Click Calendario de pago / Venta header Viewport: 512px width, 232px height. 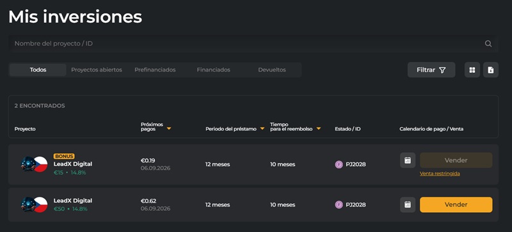(431, 129)
